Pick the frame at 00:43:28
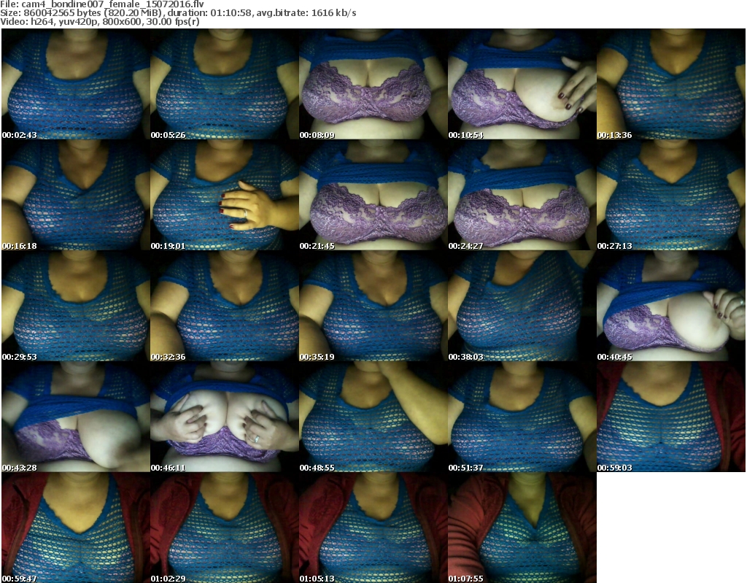 tap(76, 417)
